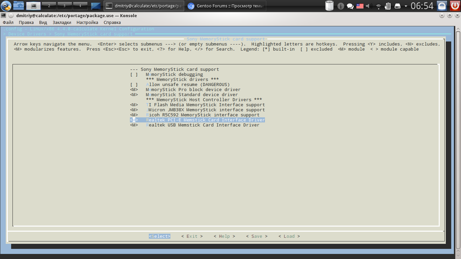The image size is (461, 259).
Task: Activate the <Select> button
Action: tap(160, 236)
